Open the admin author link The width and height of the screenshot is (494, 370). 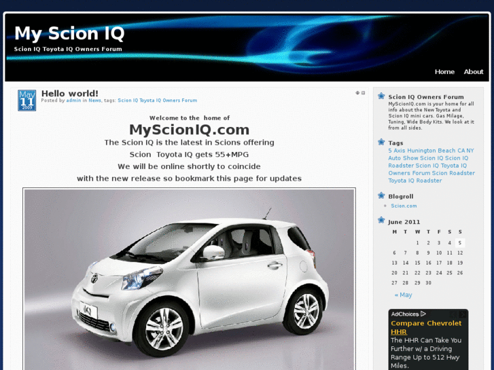(73, 100)
